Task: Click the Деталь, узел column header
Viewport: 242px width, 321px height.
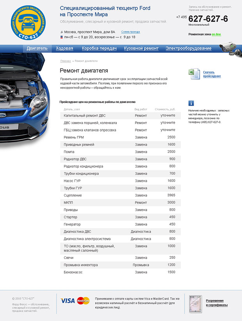Action: pyautogui.click(x=72, y=109)
